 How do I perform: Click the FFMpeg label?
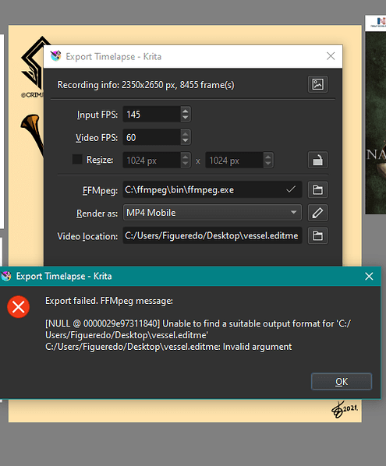coord(100,190)
